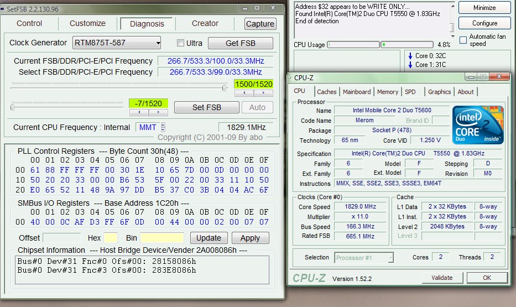Click the Configure button in fan control window
516x307 pixels.
(x=484, y=23)
